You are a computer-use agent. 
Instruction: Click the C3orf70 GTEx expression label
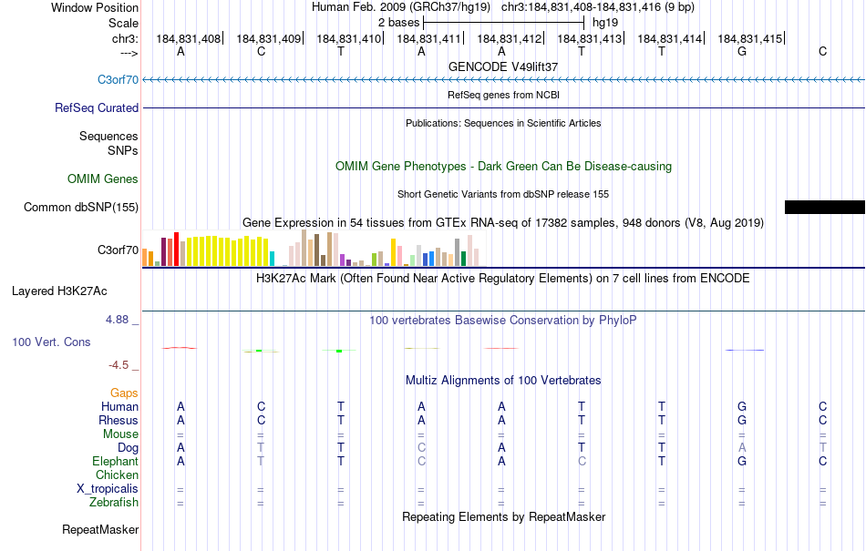click(x=118, y=250)
